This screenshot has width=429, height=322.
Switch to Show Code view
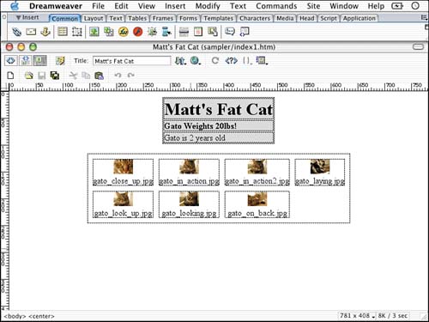(x=11, y=61)
